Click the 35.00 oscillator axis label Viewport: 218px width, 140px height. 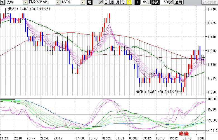pos(212,109)
